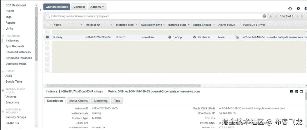Open Dedicated Hosts in the sidebar
Image resolution: width=307 pixels, height=130 pixels.
[x=16, y=64]
